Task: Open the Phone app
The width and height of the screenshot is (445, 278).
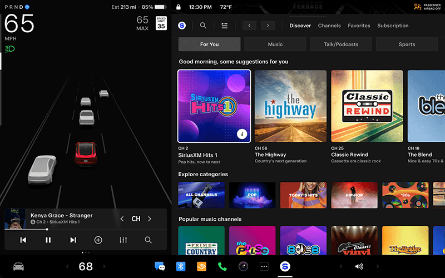Action: 222,267
